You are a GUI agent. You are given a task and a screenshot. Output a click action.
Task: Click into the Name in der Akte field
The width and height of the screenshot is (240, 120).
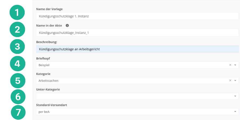coord(137,33)
